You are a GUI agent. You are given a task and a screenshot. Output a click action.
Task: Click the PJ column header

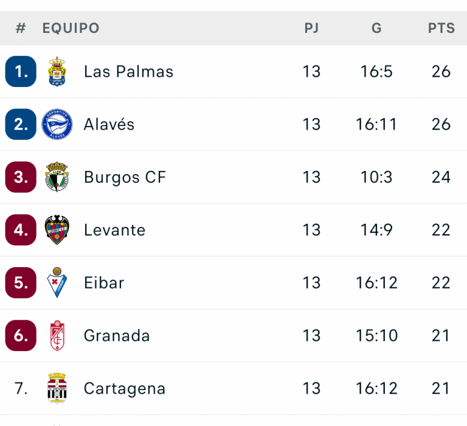(311, 28)
